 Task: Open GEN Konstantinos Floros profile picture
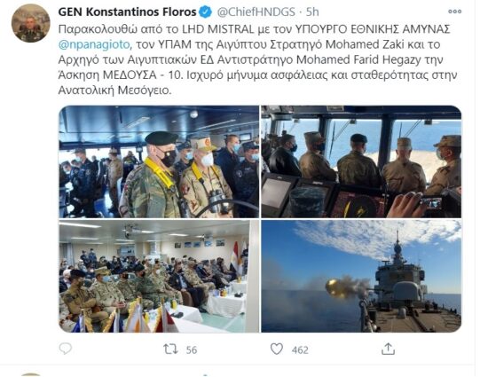point(30,23)
